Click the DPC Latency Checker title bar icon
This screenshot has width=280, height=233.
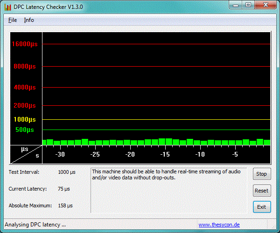point(7,7)
